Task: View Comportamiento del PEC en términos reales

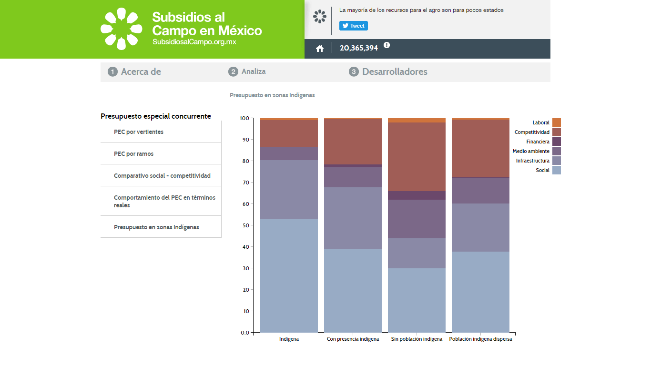Action: 164,201
